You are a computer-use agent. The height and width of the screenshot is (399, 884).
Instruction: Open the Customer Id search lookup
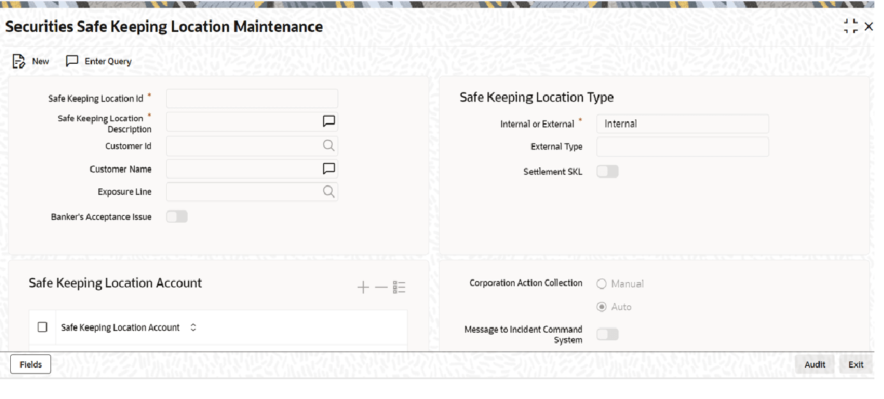click(329, 146)
